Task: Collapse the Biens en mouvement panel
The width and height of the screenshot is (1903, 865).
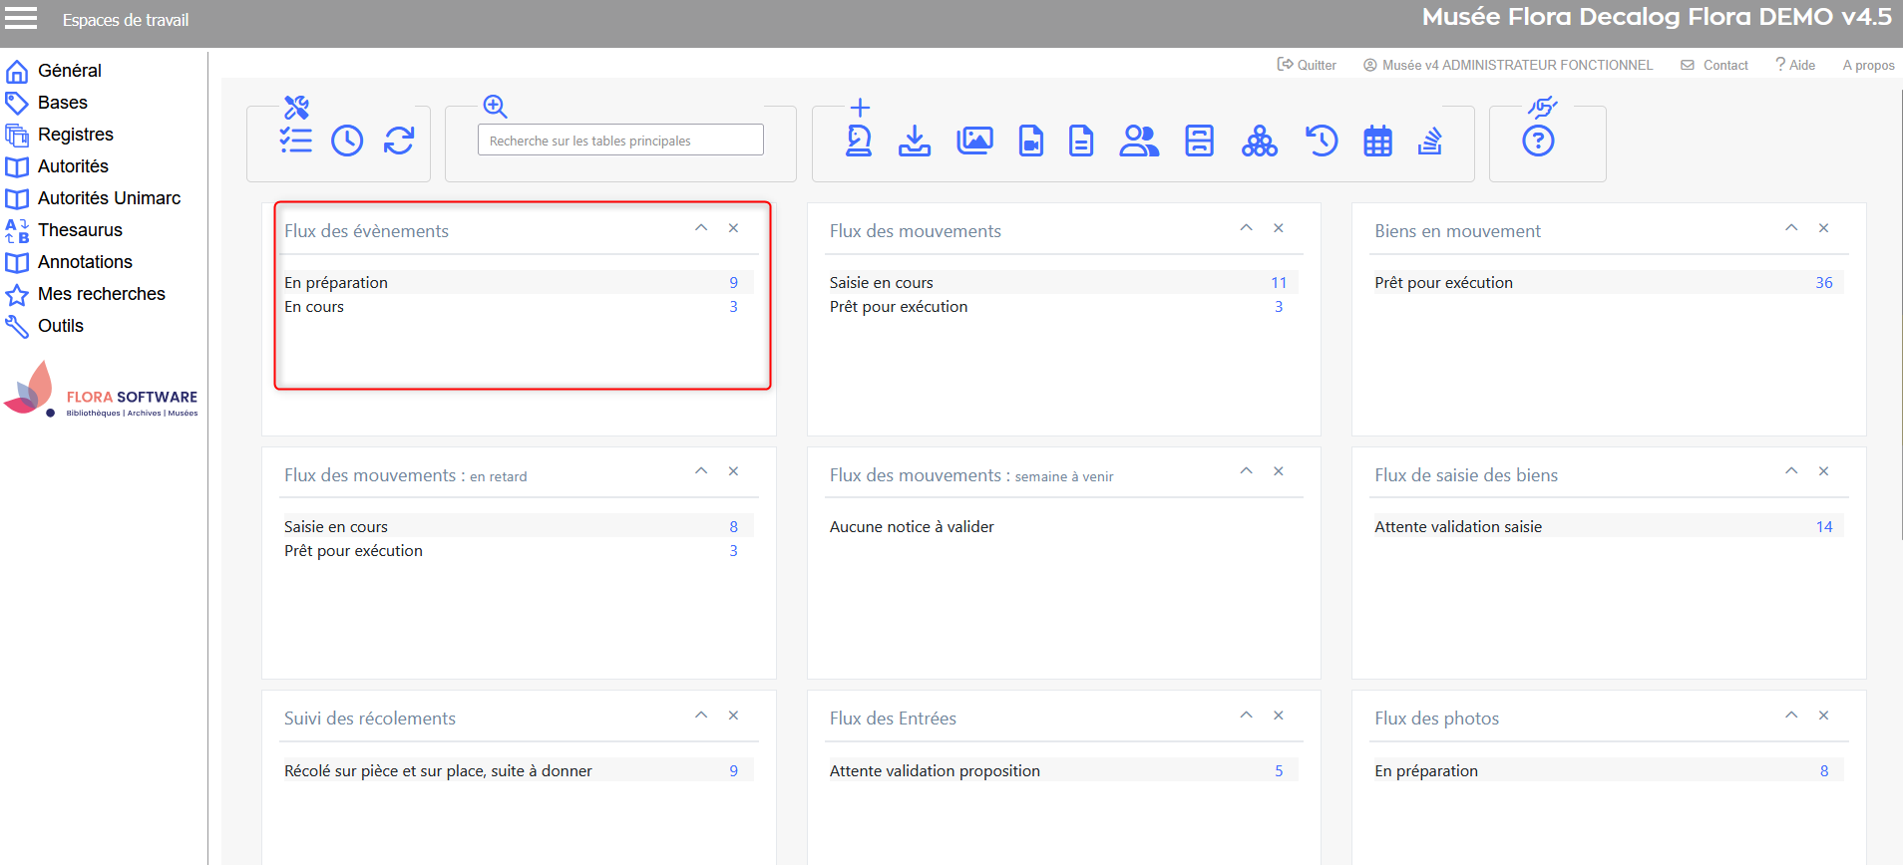Action: click(x=1791, y=228)
